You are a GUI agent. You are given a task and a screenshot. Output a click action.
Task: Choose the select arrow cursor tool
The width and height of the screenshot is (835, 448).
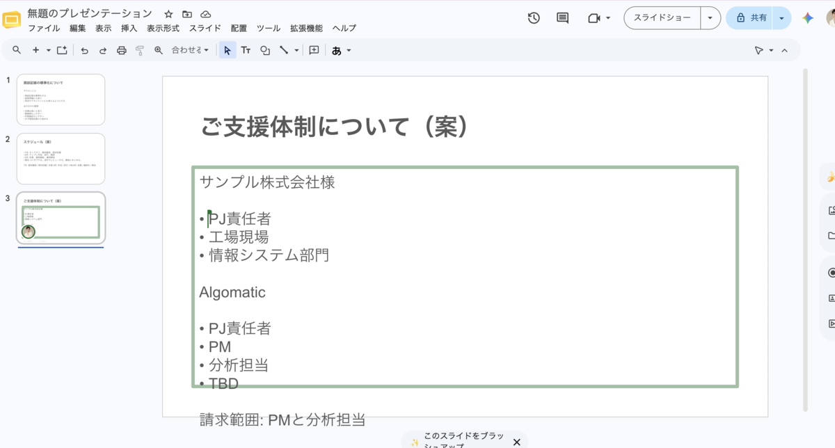[227, 50]
